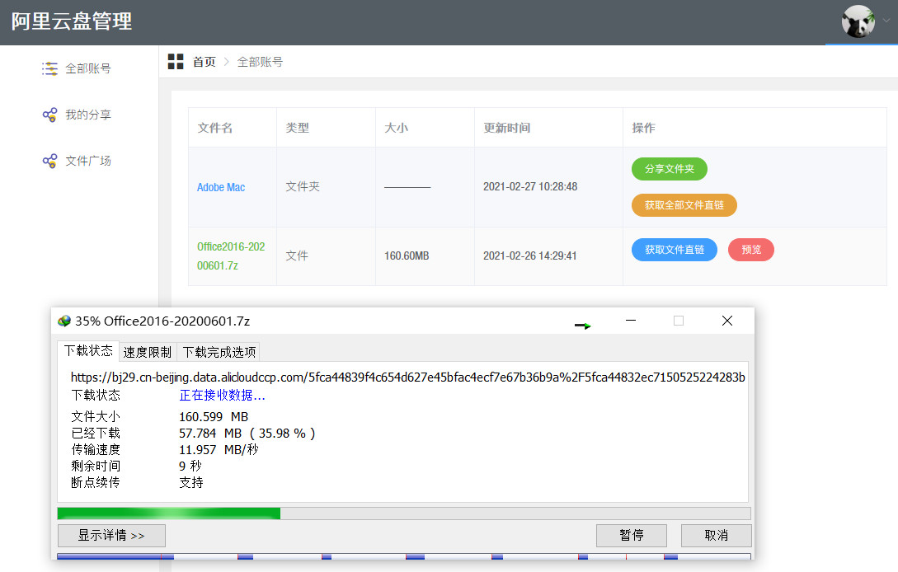Screen dimensions: 898x572
Task: Click the 支持 resume capability value
Action: click(x=191, y=483)
